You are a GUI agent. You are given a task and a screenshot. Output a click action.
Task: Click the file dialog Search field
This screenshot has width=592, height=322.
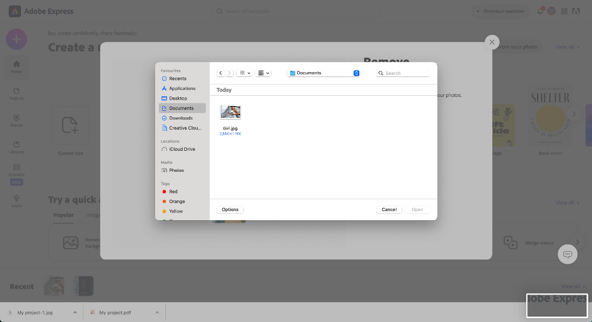[403, 73]
